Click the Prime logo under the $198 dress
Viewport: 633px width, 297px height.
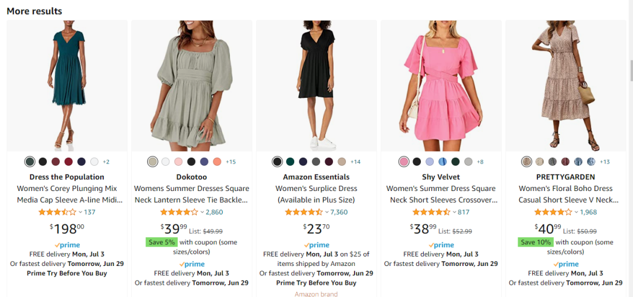coord(67,245)
